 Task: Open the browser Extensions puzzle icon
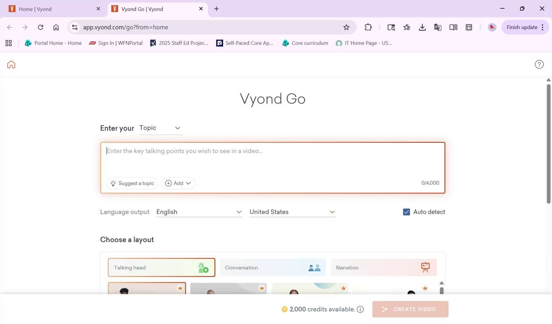(368, 27)
